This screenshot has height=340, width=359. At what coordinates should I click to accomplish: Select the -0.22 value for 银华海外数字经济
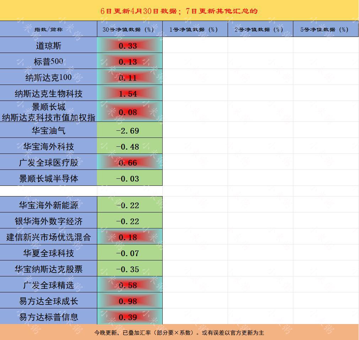click(x=130, y=221)
